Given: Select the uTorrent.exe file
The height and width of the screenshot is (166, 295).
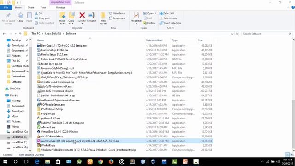Looking at the screenshot, I should [x=48, y=127].
